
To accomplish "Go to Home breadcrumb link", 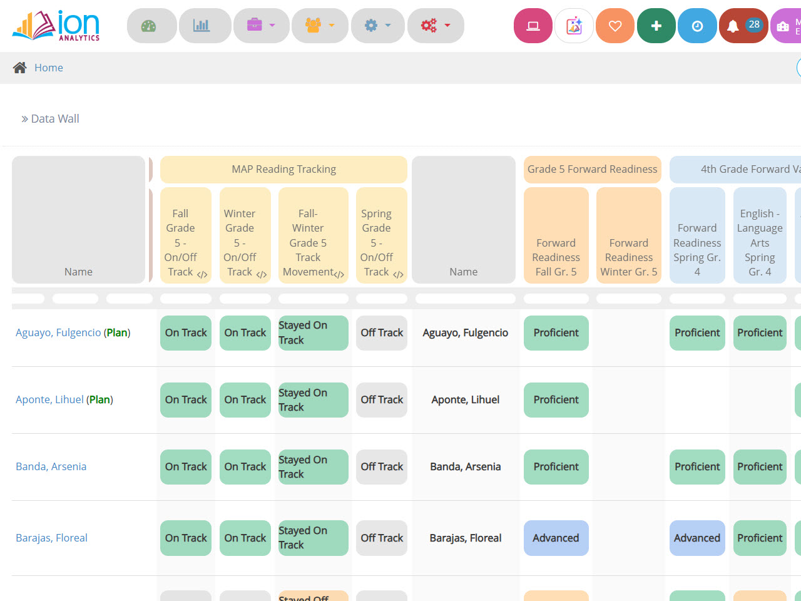I will pyautogui.click(x=49, y=68).
